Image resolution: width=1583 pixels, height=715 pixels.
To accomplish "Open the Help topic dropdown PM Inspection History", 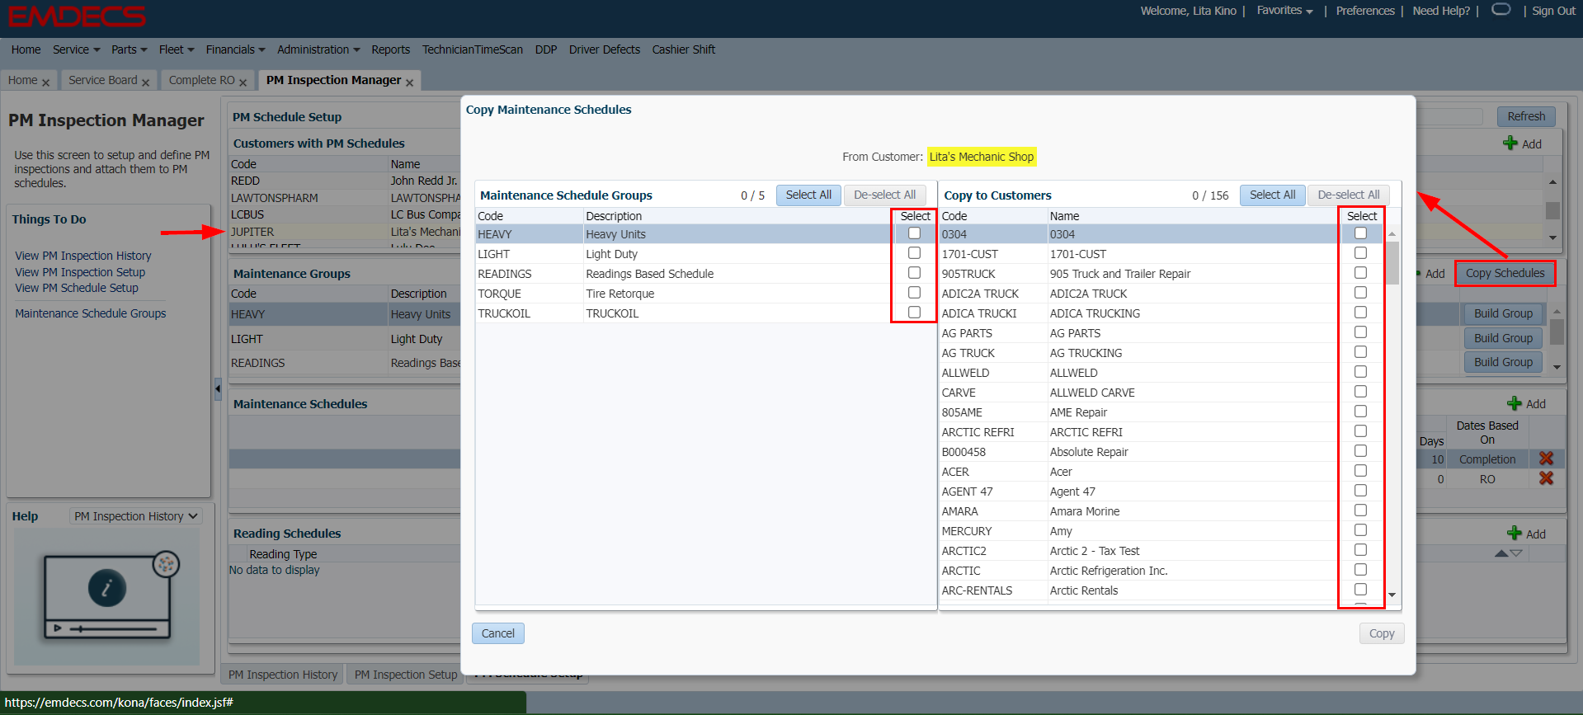I will click(x=135, y=516).
